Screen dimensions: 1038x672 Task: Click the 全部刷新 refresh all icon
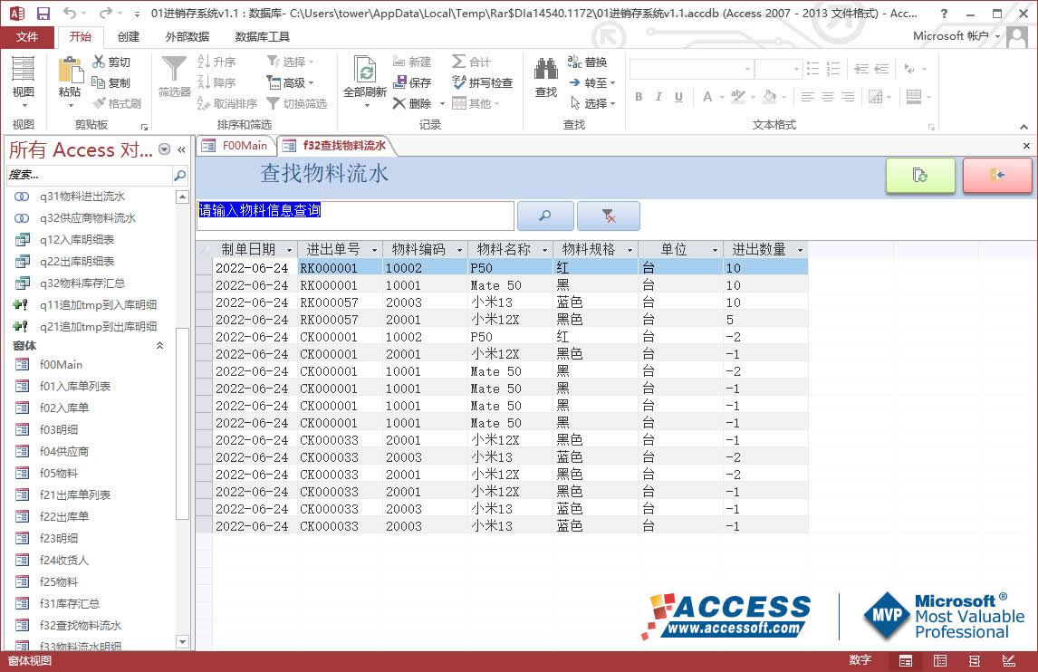coord(365,74)
